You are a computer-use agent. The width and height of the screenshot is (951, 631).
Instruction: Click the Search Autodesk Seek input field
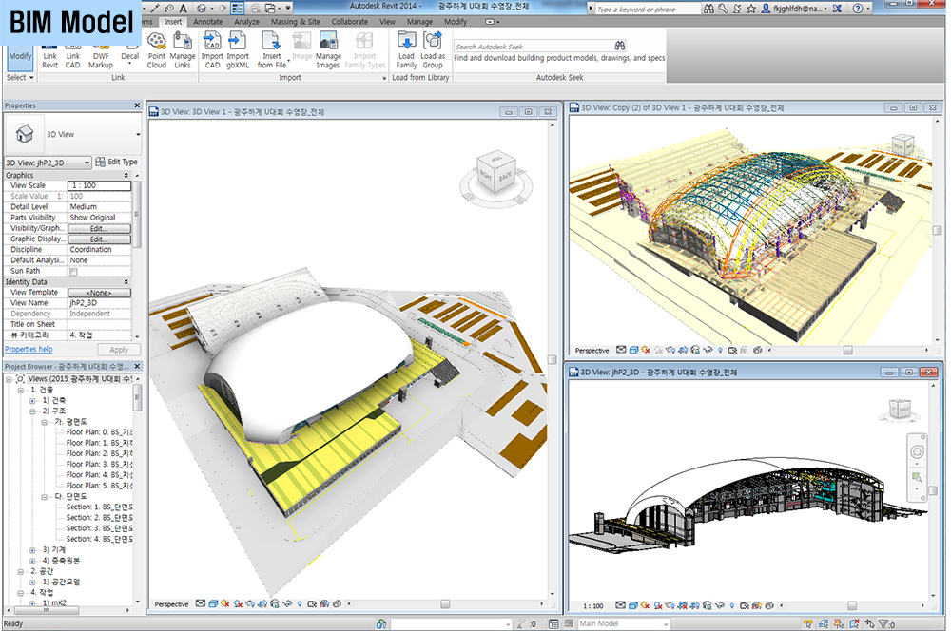pos(534,46)
